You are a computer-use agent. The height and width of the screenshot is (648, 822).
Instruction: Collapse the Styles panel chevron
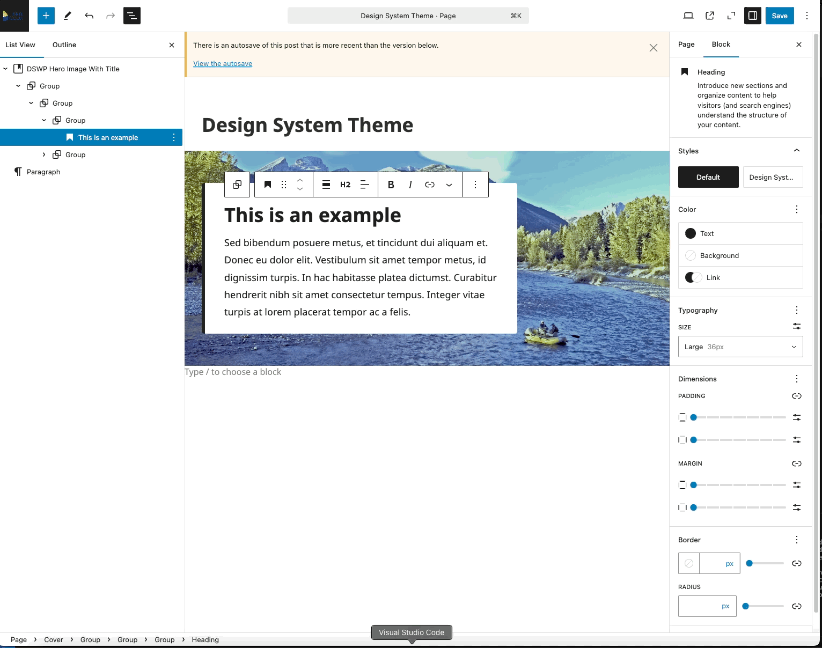797,151
